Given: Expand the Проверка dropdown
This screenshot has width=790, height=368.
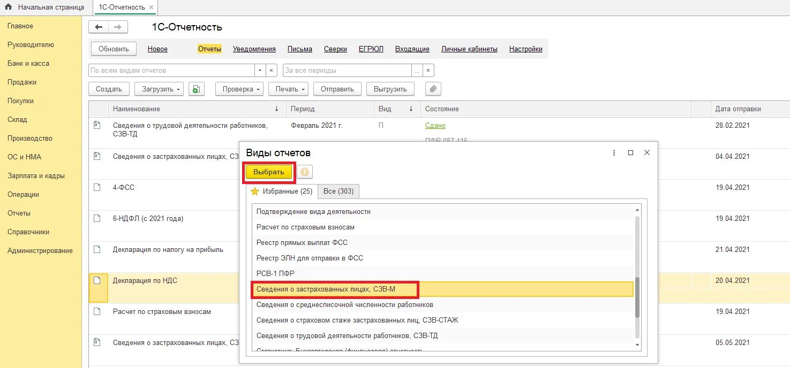Looking at the screenshot, I should [x=239, y=89].
